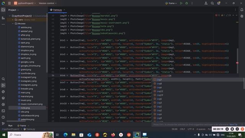The width and height of the screenshot is (245, 138).
Task: Collapse the Иконки folder
Action: click(13, 23)
